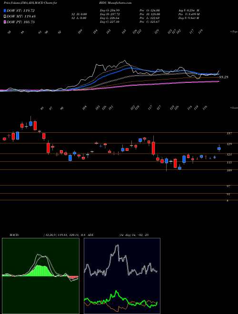Click the magenta DOW PT legend square
The width and height of the screenshot is (238, 314).
pos(5,22)
